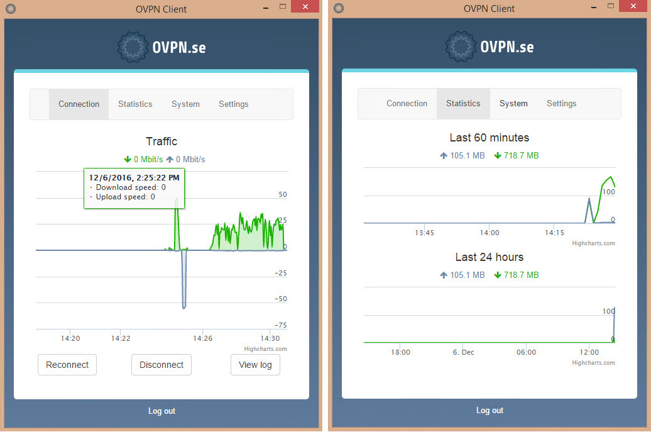Click the Disconnect button

pyautogui.click(x=161, y=365)
